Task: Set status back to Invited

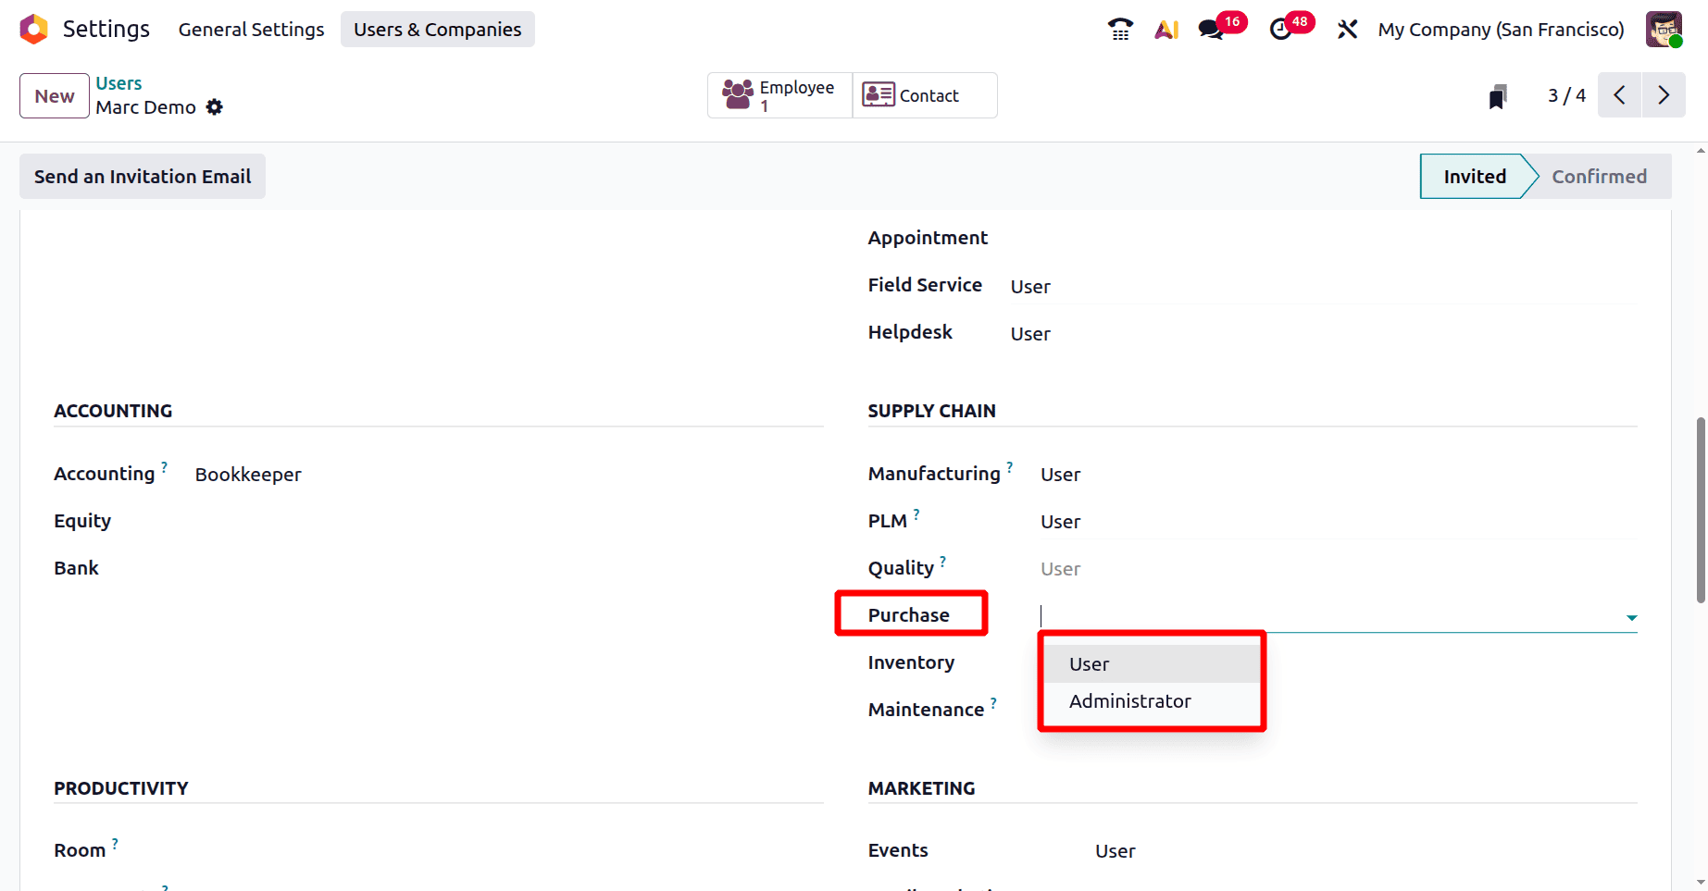Action: point(1472,176)
